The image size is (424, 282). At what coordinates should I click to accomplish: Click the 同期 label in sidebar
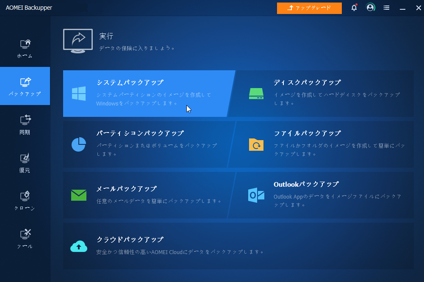[x=25, y=132]
